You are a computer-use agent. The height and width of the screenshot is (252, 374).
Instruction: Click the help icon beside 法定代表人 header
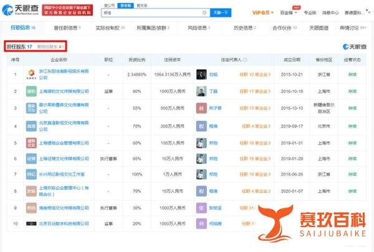(245, 60)
